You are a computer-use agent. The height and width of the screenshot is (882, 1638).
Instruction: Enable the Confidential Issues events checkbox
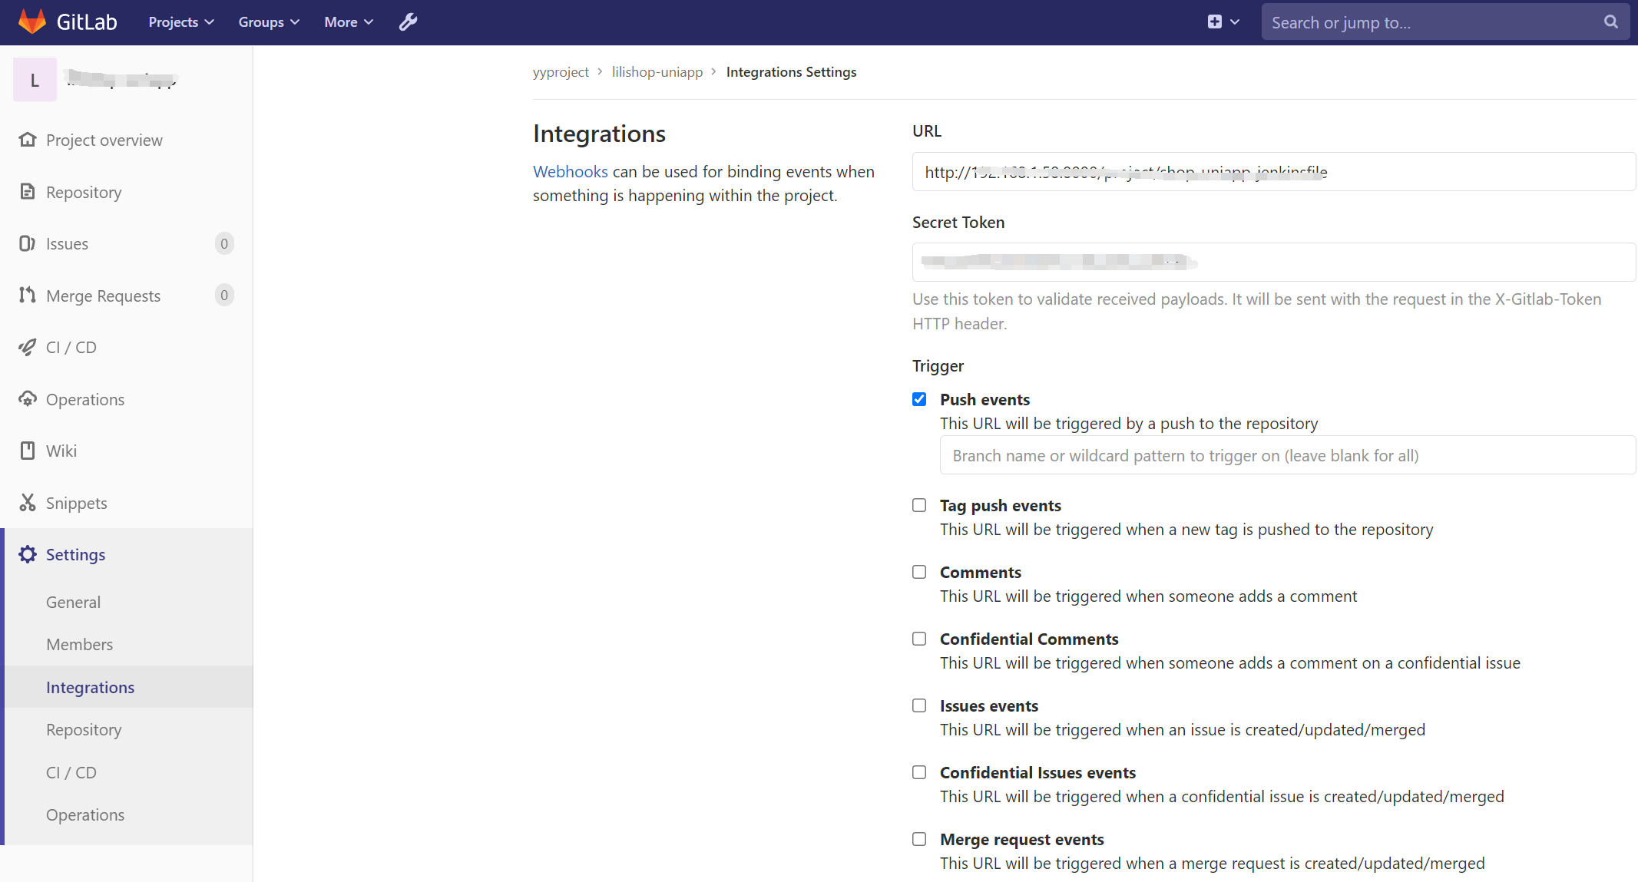[x=919, y=772]
